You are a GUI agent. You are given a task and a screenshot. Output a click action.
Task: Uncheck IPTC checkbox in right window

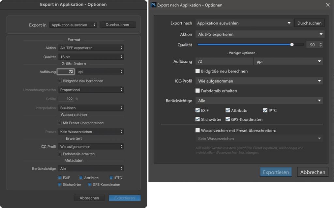(x=265, y=110)
